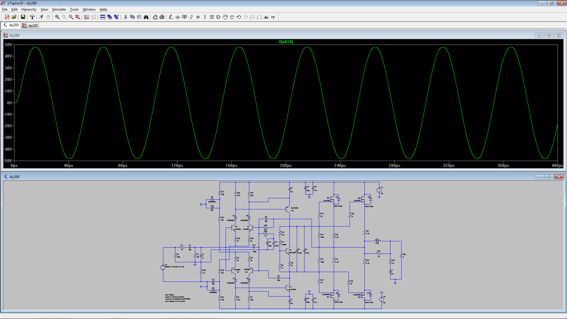Open the Help menu
The height and width of the screenshot is (319, 567).
click(x=103, y=9)
